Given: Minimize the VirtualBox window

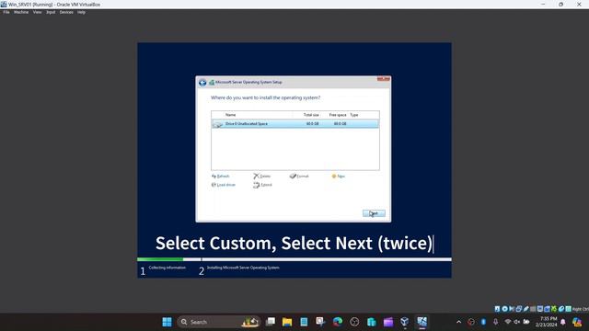Looking at the screenshot, I should pyautogui.click(x=543, y=4).
